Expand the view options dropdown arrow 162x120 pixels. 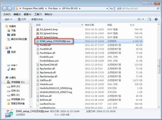pos(143,19)
